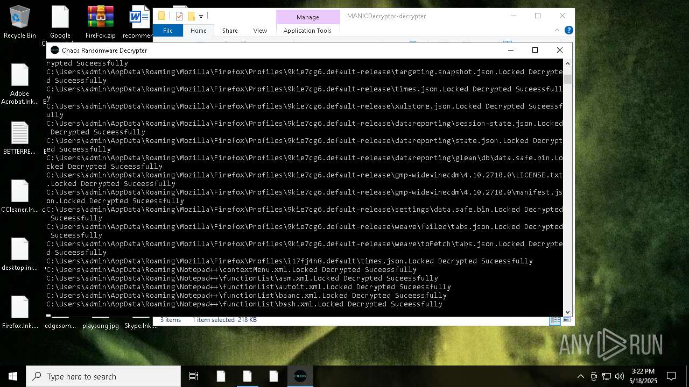689x387 pixels.
Task: Click the console scrollbar down arrow
Action: coord(567,312)
